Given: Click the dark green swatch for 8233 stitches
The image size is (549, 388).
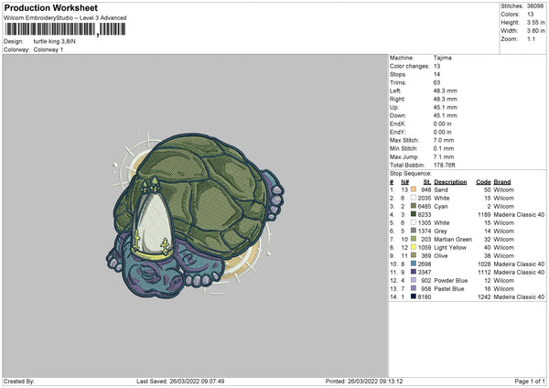Looking at the screenshot, I should tap(414, 214).
